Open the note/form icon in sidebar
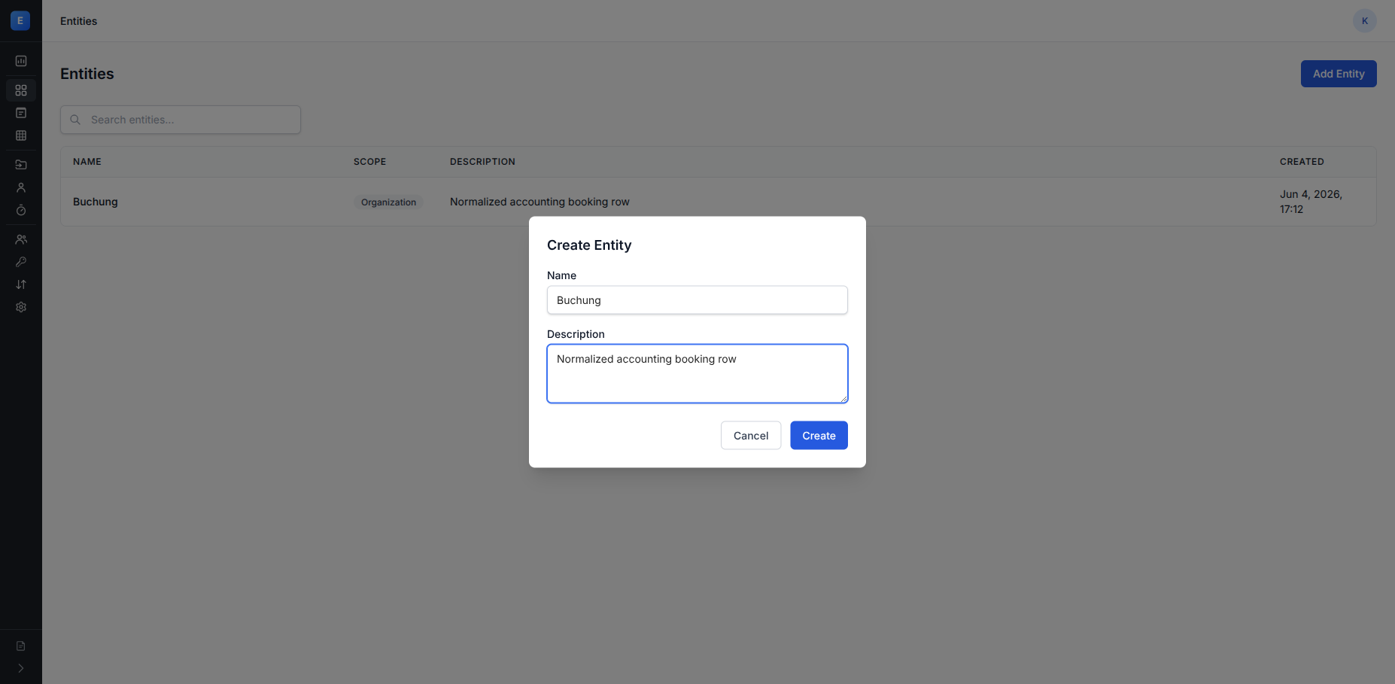1395x684 pixels. [x=21, y=113]
